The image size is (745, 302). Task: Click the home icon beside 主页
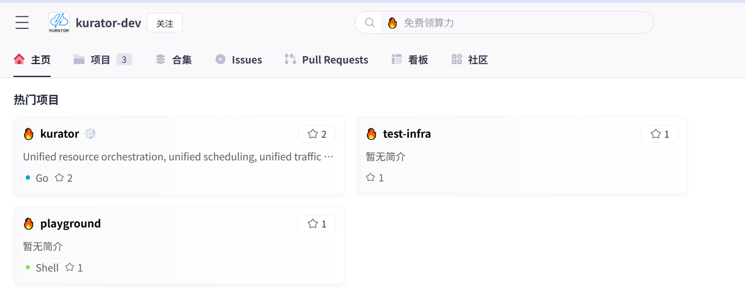point(19,59)
